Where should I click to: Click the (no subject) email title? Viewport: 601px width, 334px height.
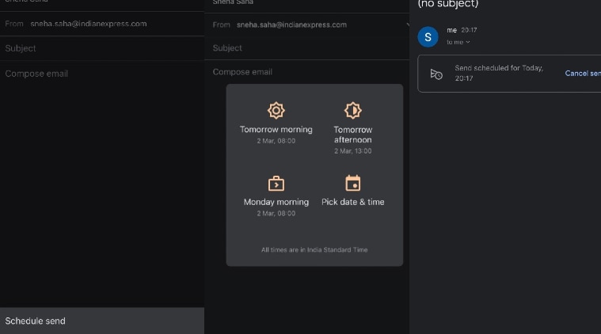point(447,5)
